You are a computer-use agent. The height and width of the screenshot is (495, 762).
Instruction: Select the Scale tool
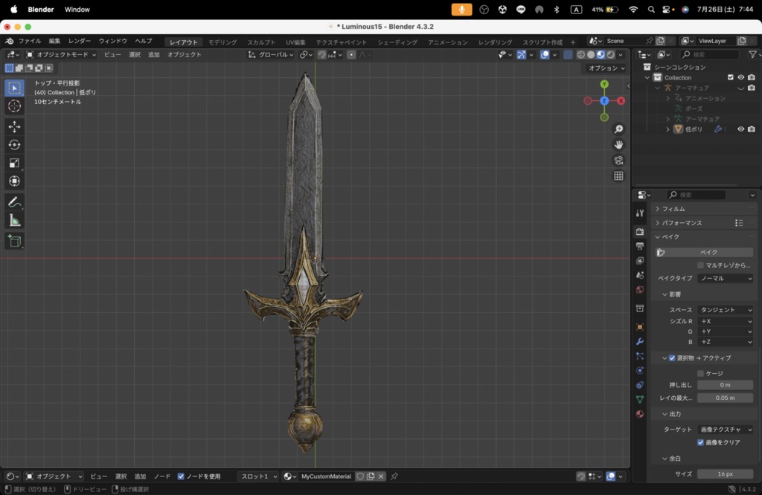(x=14, y=163)
